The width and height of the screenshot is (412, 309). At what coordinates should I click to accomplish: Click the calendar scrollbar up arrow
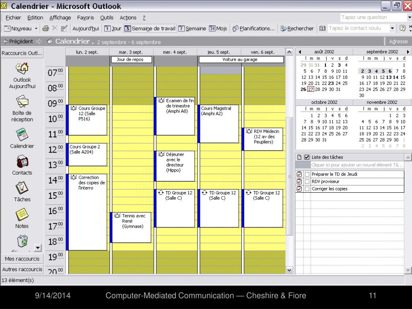(289, 52)
